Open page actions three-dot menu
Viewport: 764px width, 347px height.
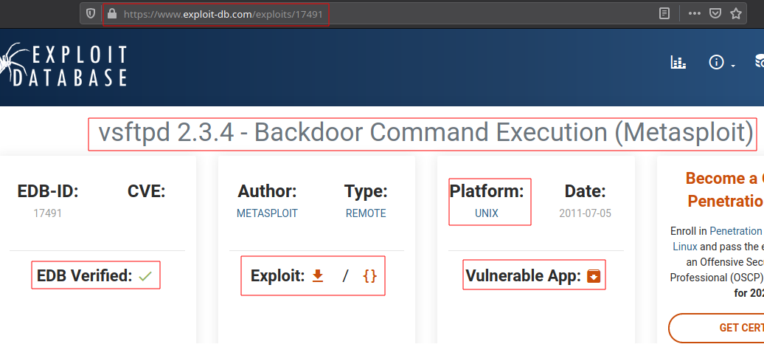click(x=695, y=14)
